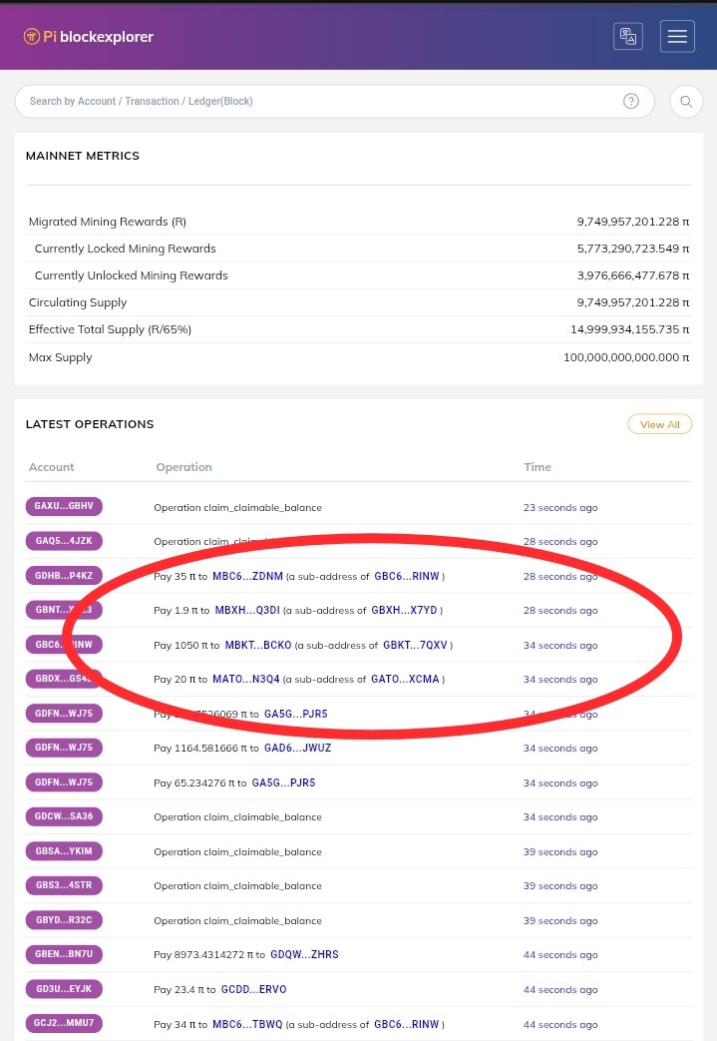Click the magnifier search button

[x=686, y=102]
